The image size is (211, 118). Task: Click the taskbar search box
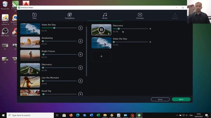click(x=30, y=115)
